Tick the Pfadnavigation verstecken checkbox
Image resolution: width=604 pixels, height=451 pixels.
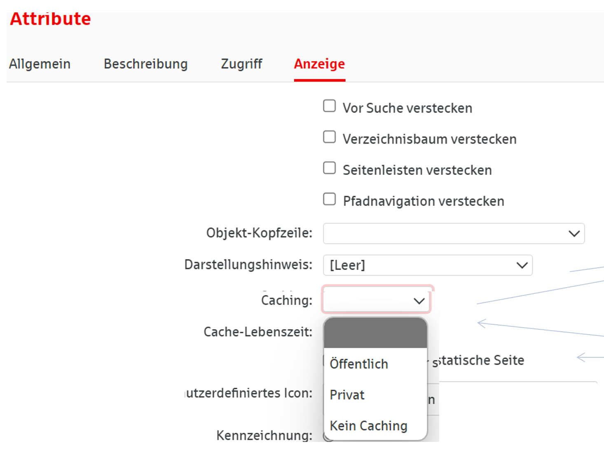pyautogui.click(x=329, y=199)
